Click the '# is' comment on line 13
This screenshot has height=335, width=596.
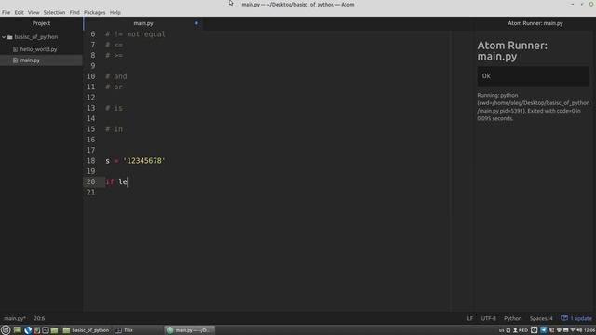tap(114, 108)
